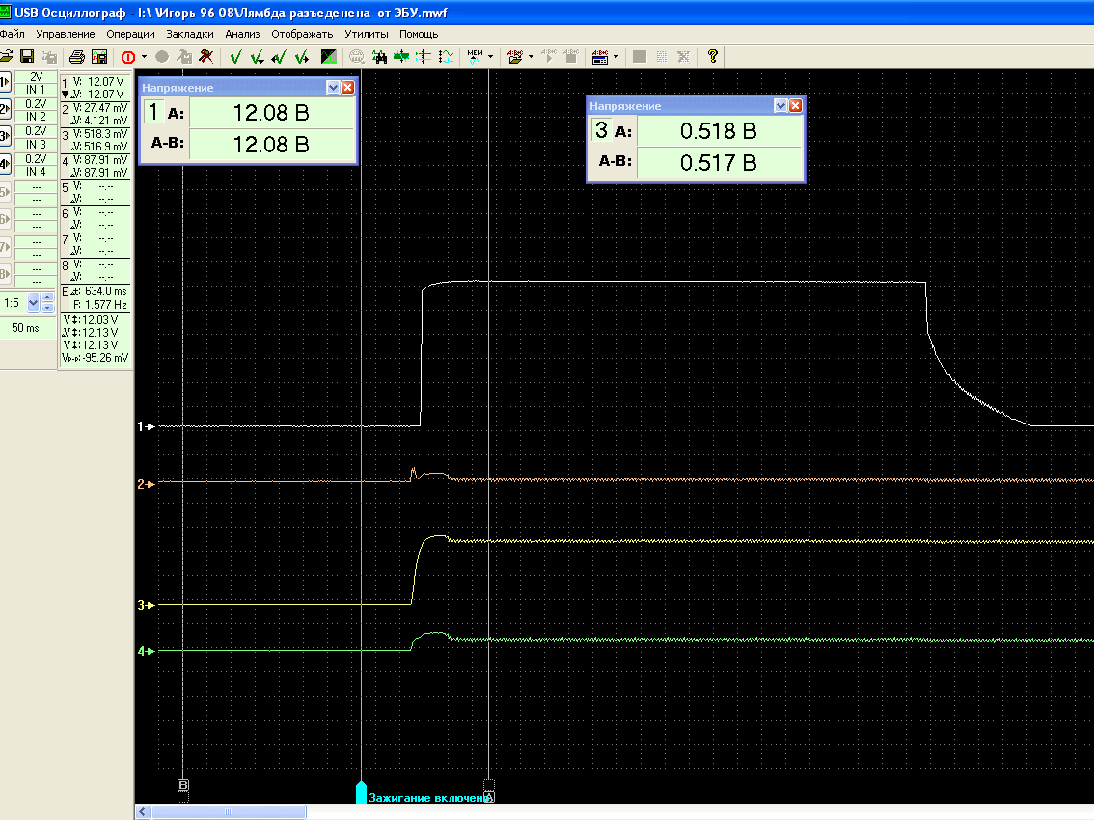Open the Закладки menu
Screen dimensions: 1094x820
coord(189,34)
